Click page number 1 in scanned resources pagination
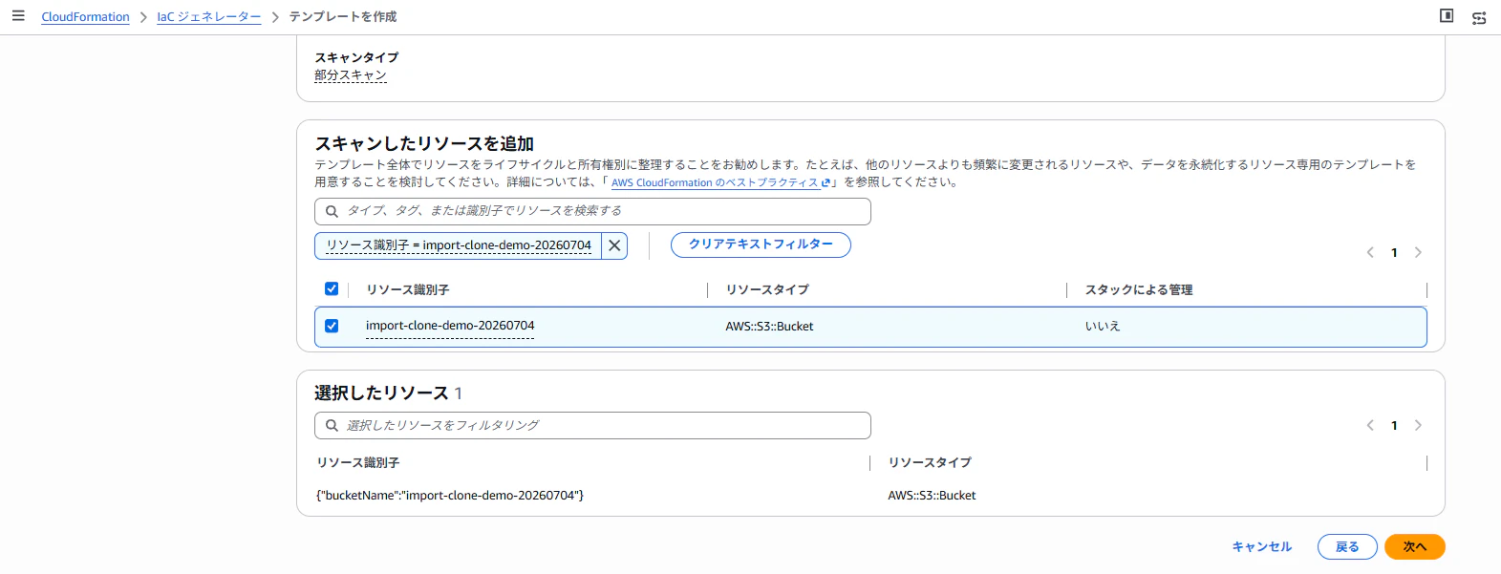1501x574 pixels. tap(1394, 252)
